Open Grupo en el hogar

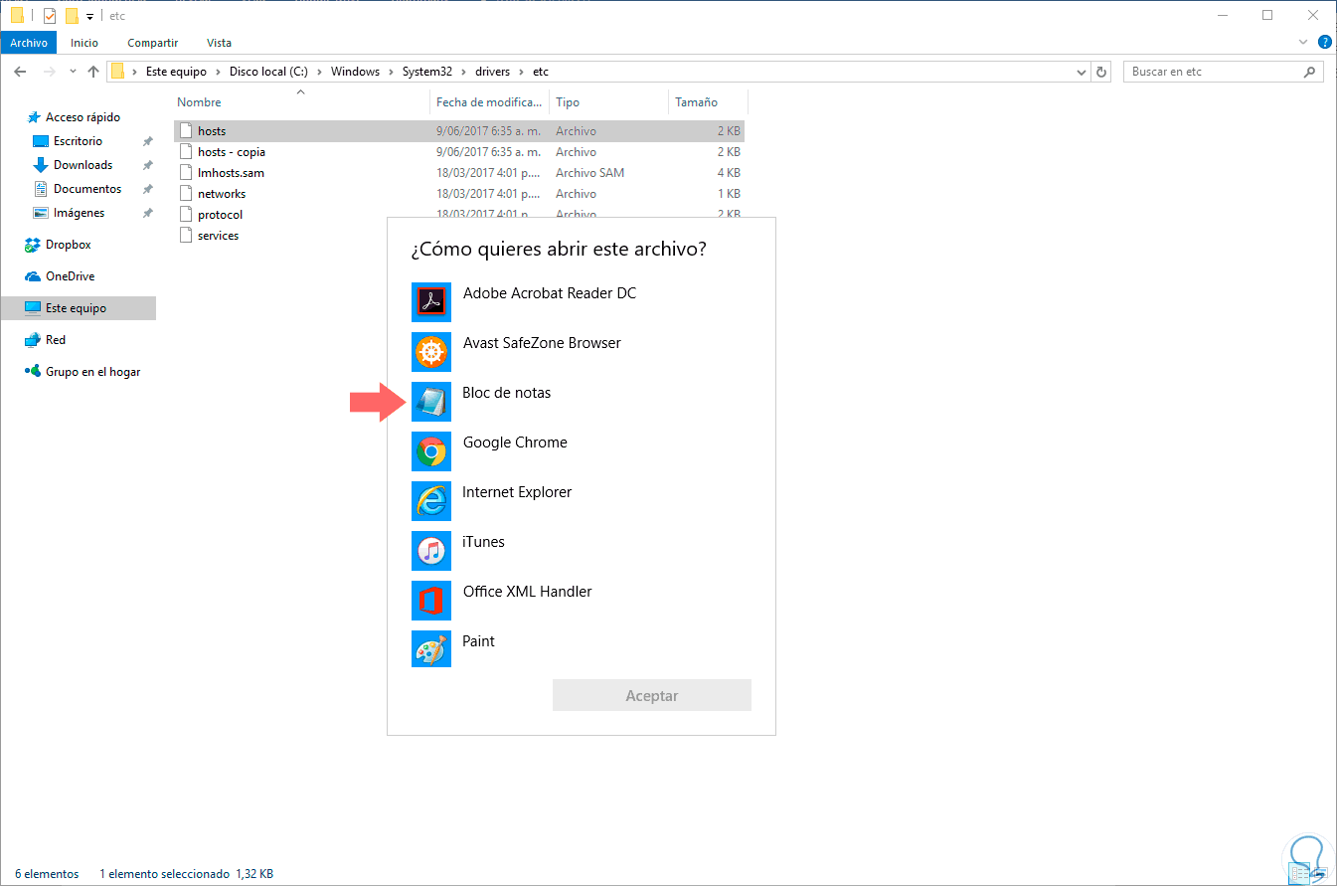coord(83,372)
